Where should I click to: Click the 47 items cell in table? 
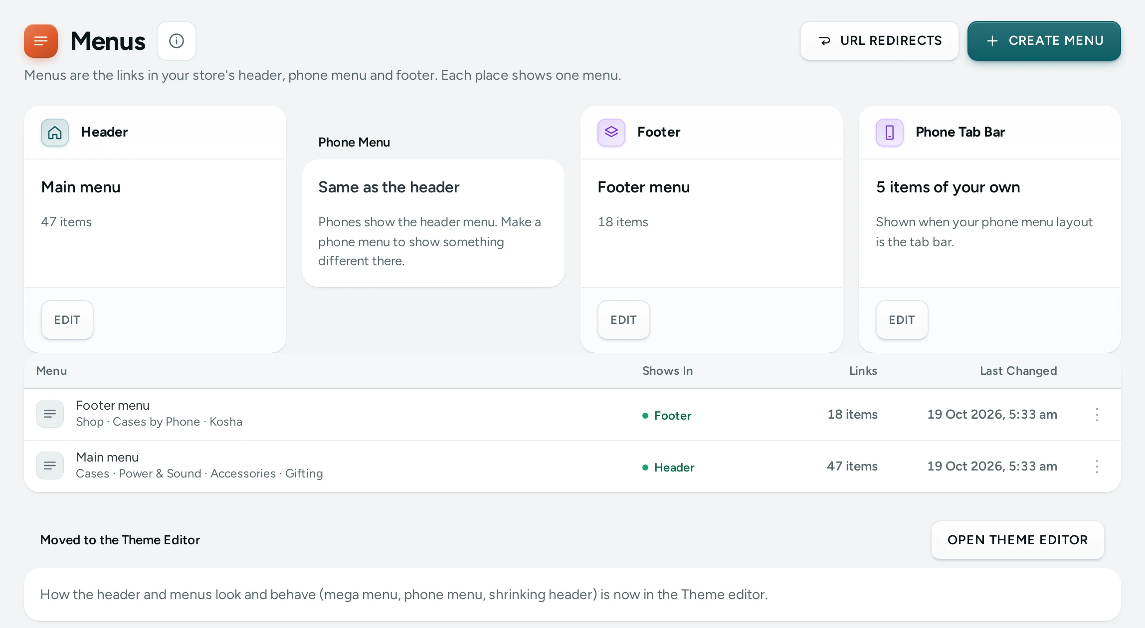852,467
